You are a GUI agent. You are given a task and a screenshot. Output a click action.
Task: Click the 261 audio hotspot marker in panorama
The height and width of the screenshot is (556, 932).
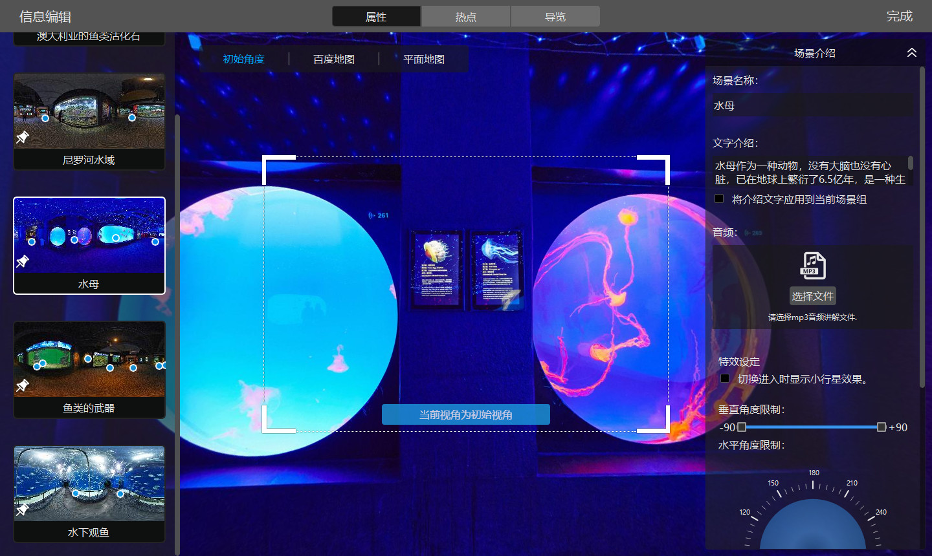point(379,215)
